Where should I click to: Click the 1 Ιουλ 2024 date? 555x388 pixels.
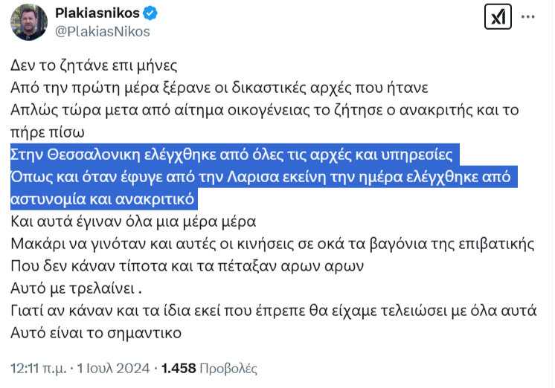coord(113,368)
